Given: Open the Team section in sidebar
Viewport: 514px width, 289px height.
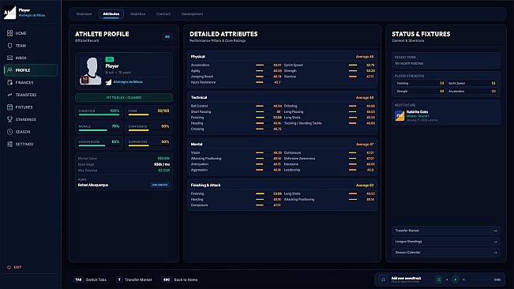Looking at the screenshot, I should click(x=31, y=46).
